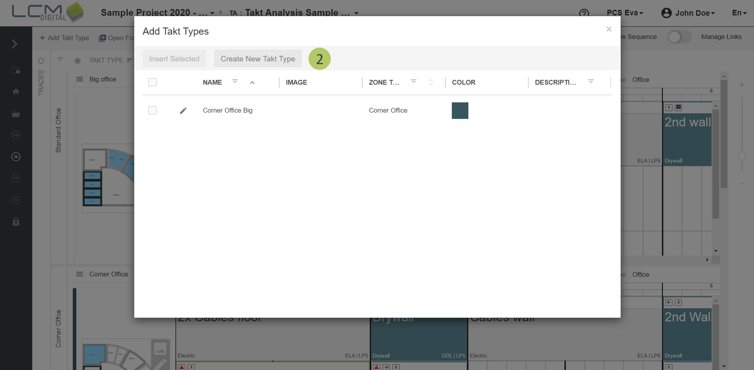This screenshot has height=370, width=754.
Task: Open the filter icon in ZONE T... column
Action: click(413, 82)
